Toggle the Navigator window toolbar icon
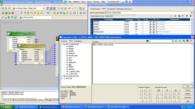 [48, 8]
